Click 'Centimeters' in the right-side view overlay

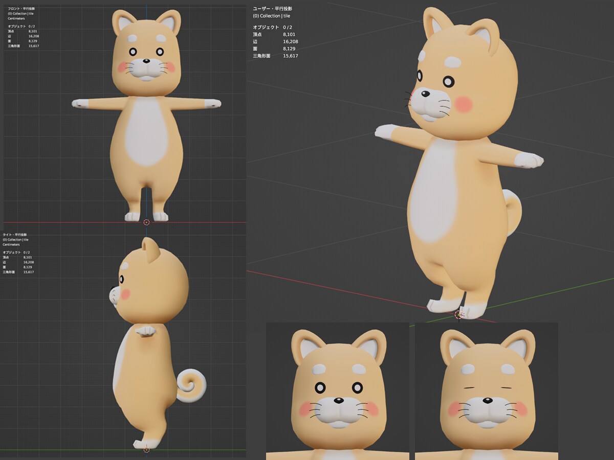pyautogui.click(x=11, y=244)
